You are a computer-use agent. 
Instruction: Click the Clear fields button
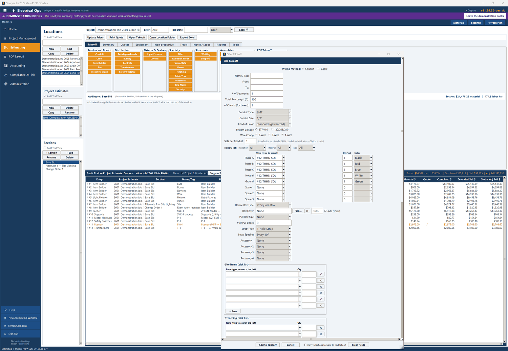pyautogui.click(x=358, y=345)
